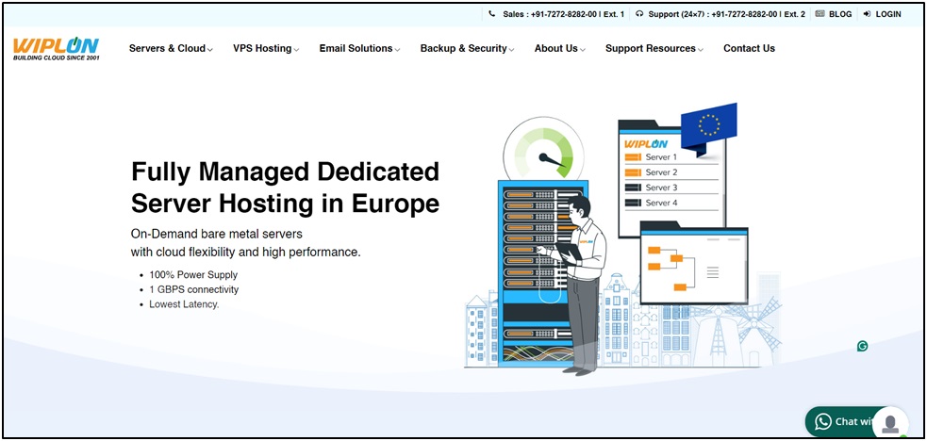Open the BLOG link
Screen dimensions: 927x441
point(840,14)
